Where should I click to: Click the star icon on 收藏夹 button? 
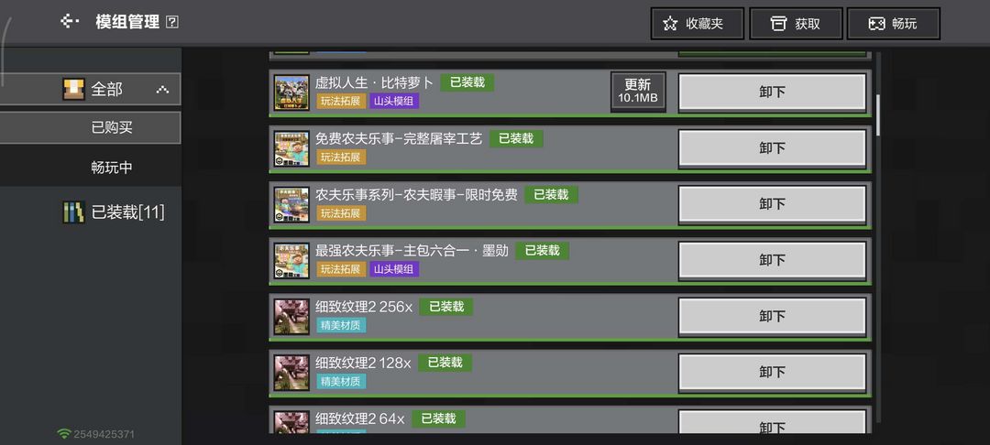point(670,24)
